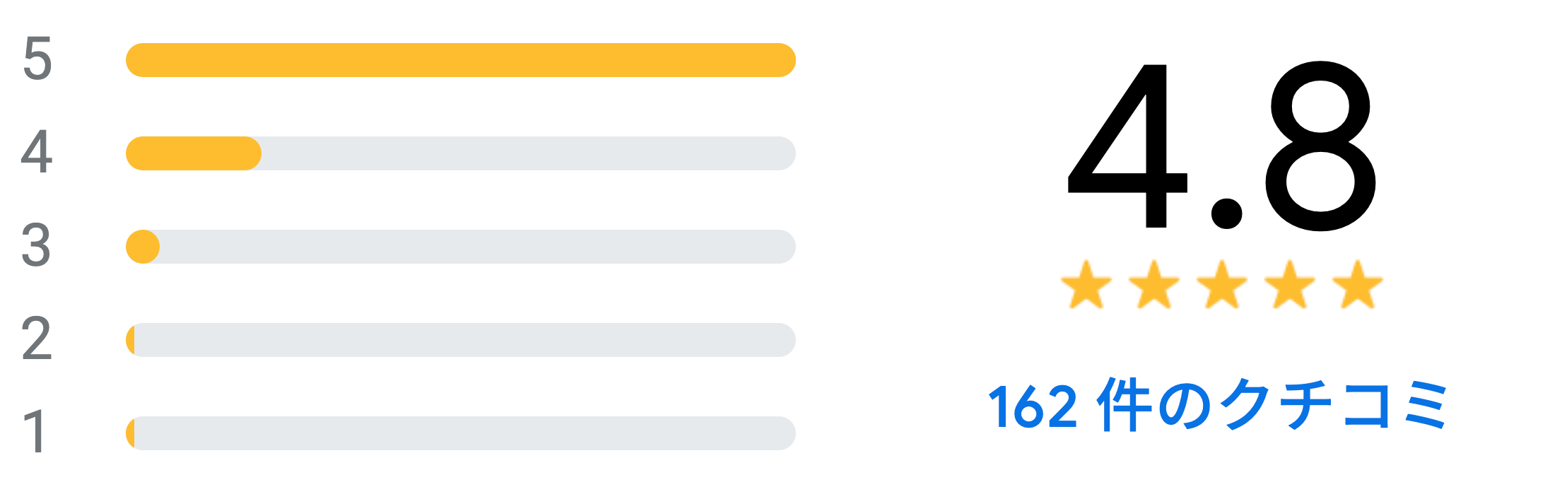Click grey empty part of 4-star bar

pyautogui.click(x=529, y=153)
